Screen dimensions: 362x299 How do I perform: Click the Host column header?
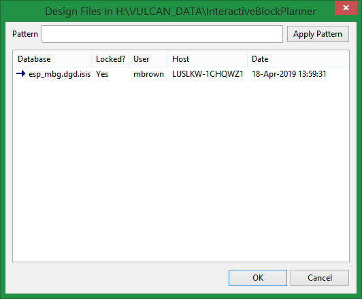tap(208, 59)
